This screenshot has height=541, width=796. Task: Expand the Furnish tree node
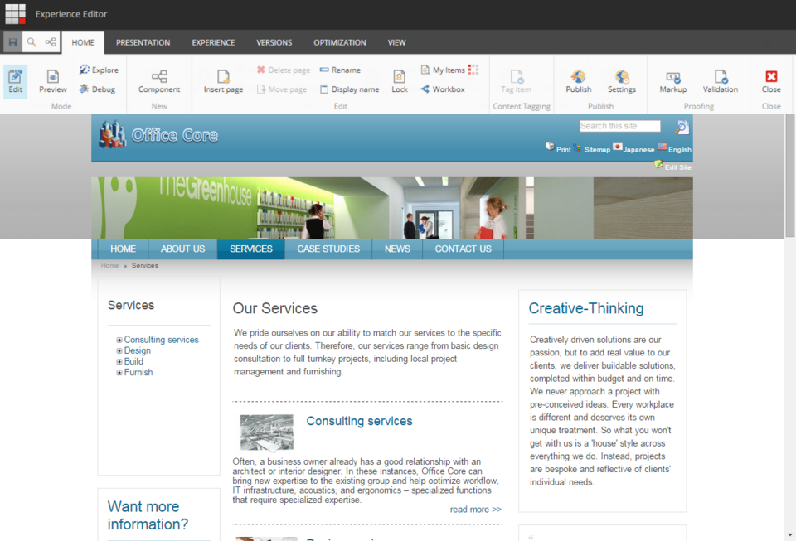click(119, 373)
